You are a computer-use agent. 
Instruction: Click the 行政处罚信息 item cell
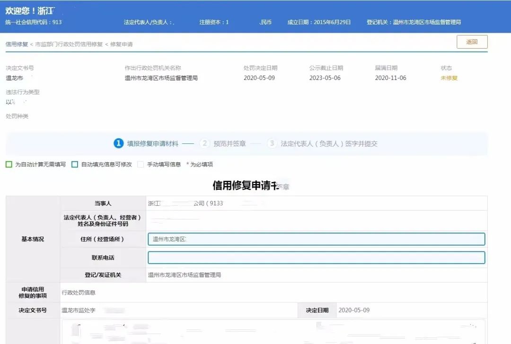[79, 292]
